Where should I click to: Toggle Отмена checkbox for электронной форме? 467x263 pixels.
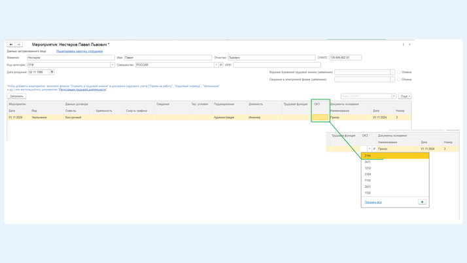point(399,79)
